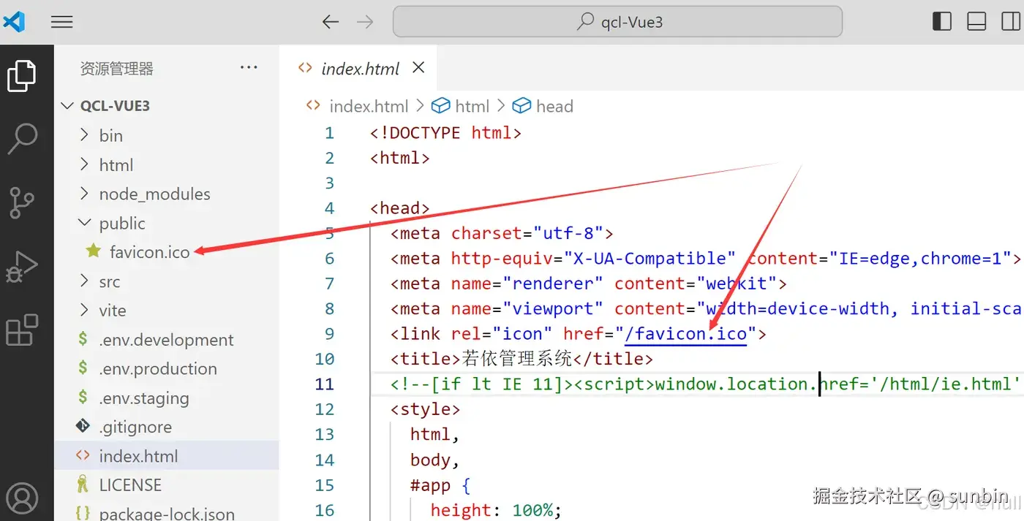Go forward with the right arrow
Viewport: 1024px width, 521px height.
tap(365, 22)
